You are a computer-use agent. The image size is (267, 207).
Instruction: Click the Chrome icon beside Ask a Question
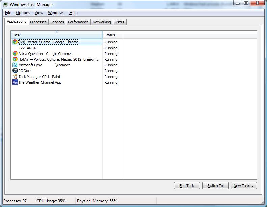pos(15,54)
